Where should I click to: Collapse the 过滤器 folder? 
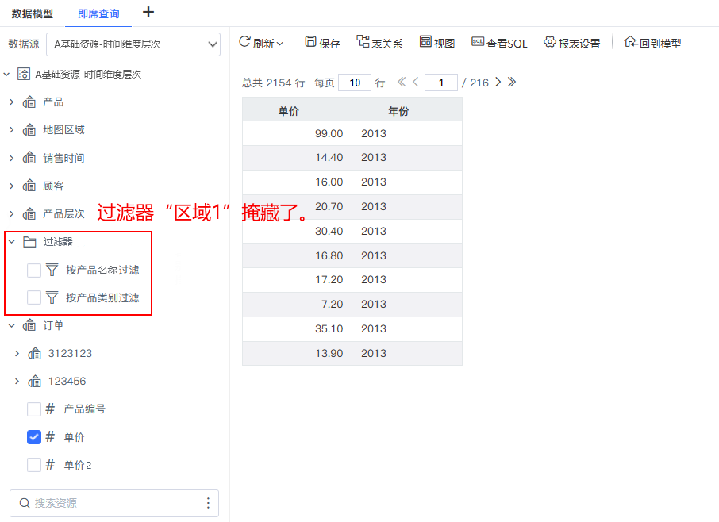[12, 241]
